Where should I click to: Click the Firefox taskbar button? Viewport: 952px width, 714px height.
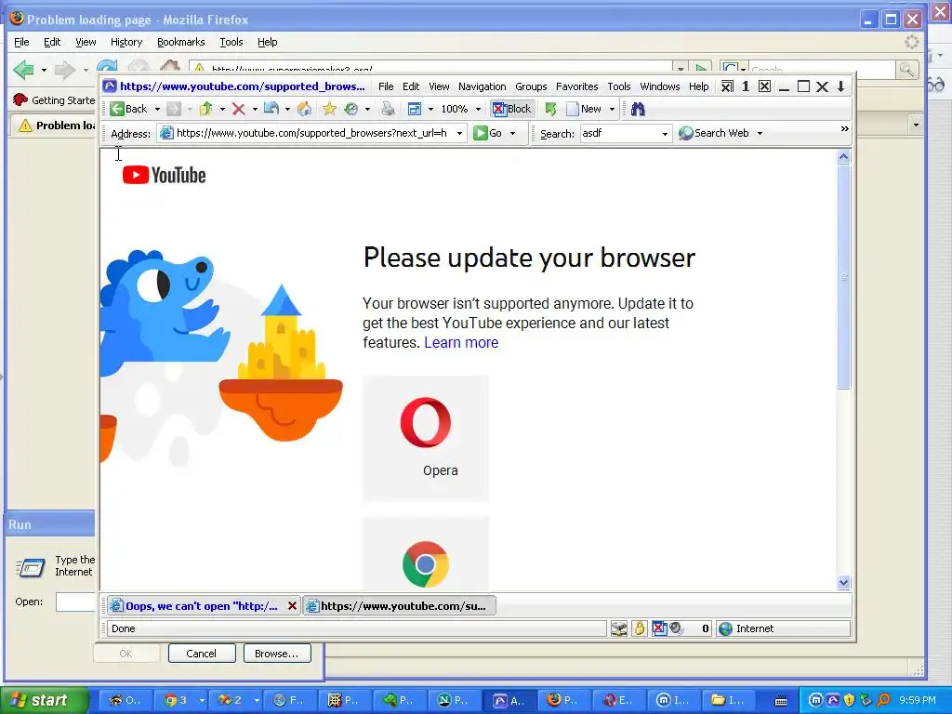562,700
